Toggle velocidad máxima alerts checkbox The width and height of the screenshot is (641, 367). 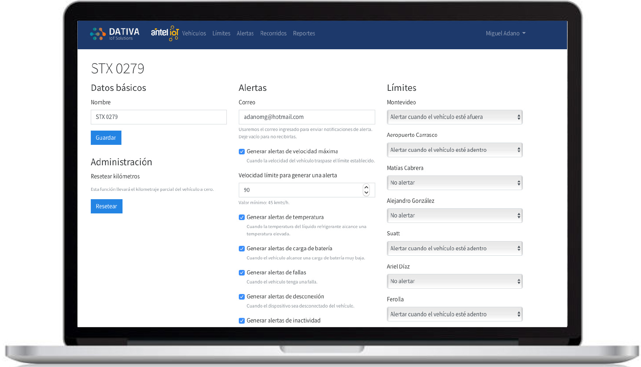[242, 151]
